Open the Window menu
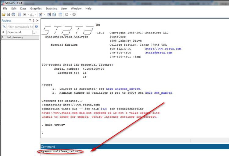 coord(76,9)
